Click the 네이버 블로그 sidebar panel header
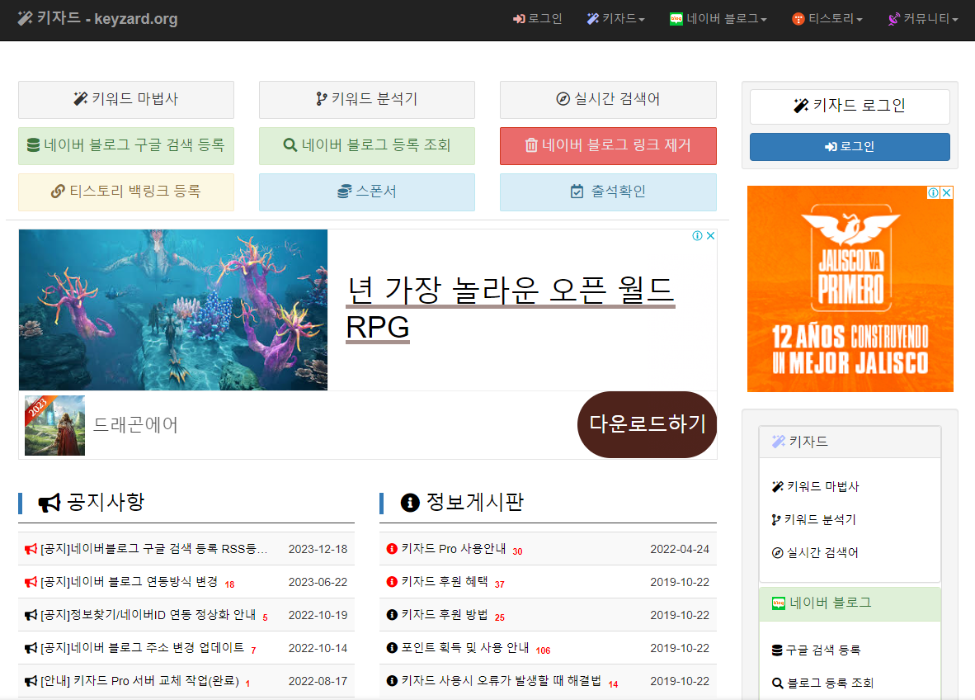Image resolution: width=975 pixels, height=700 pixels. tap(850, 603)
